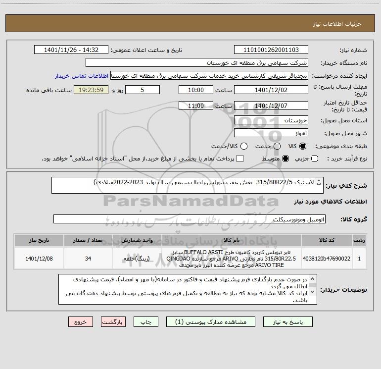Click the need number field 1101001262001103
The image size is (381, 369).
[271, 50]
